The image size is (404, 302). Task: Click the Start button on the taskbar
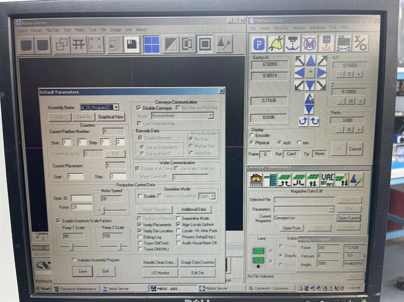[44, 289]
